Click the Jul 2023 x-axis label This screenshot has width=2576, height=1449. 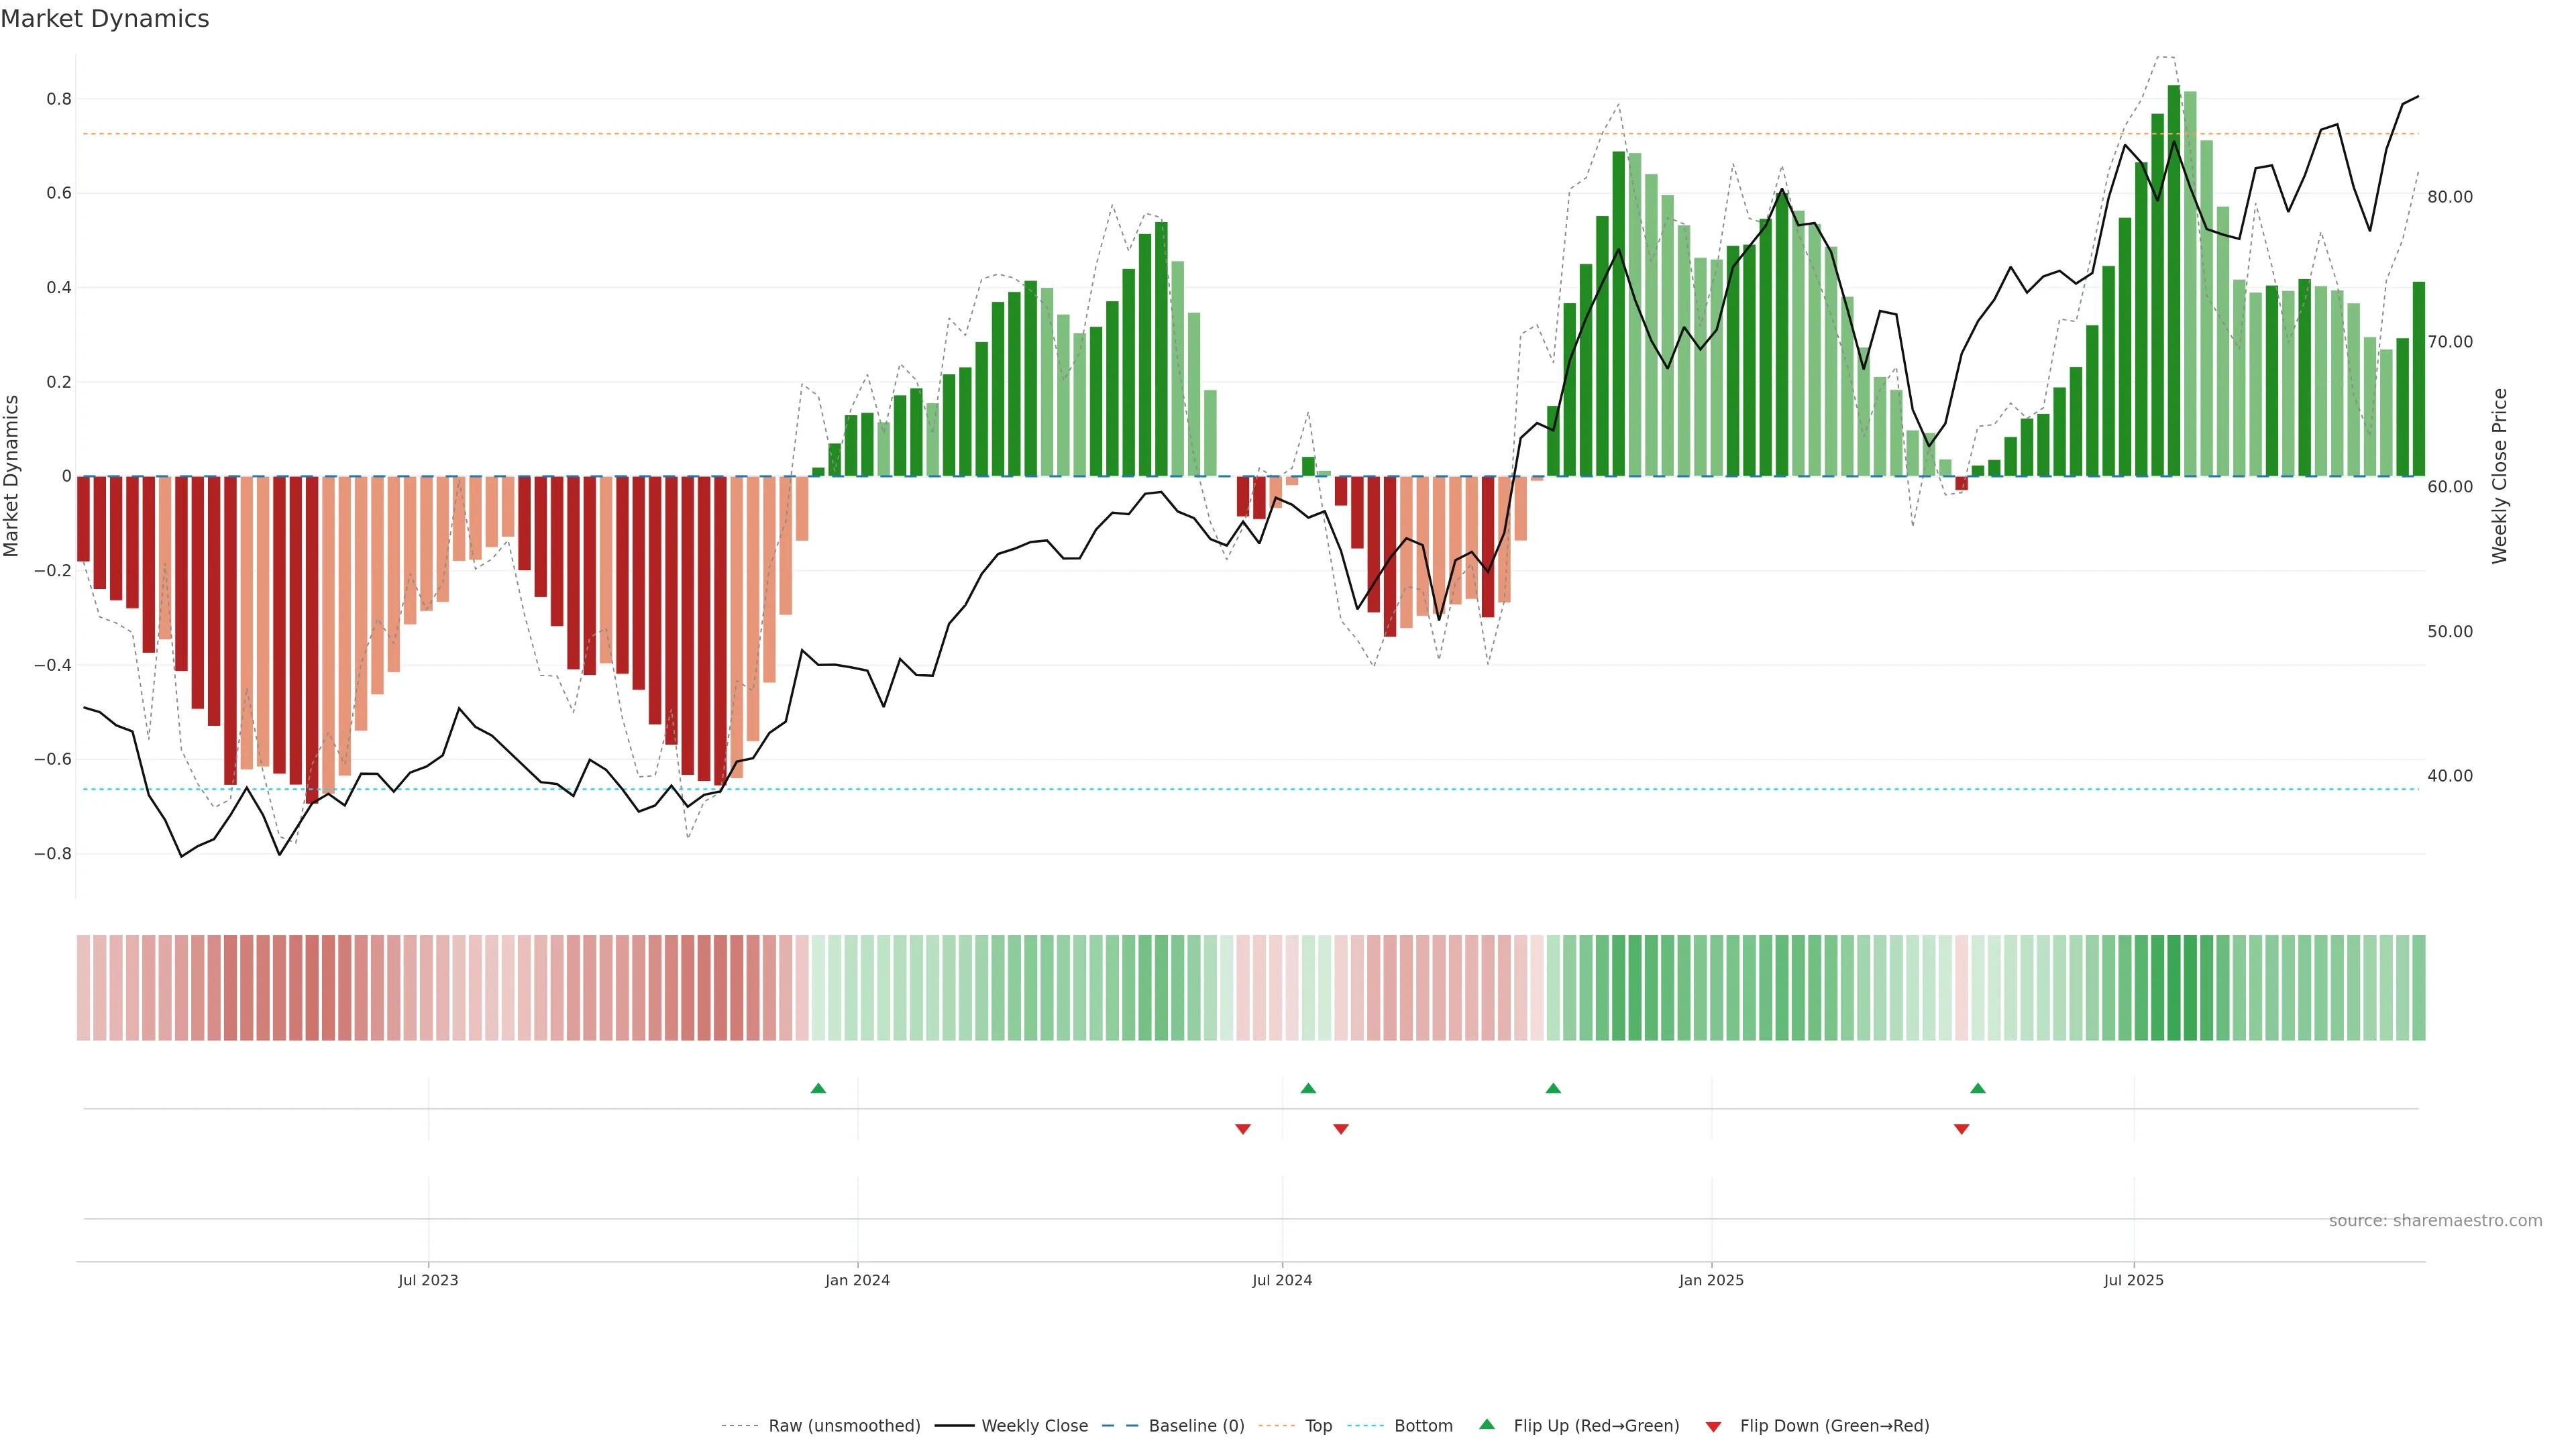click(428, 1280)
